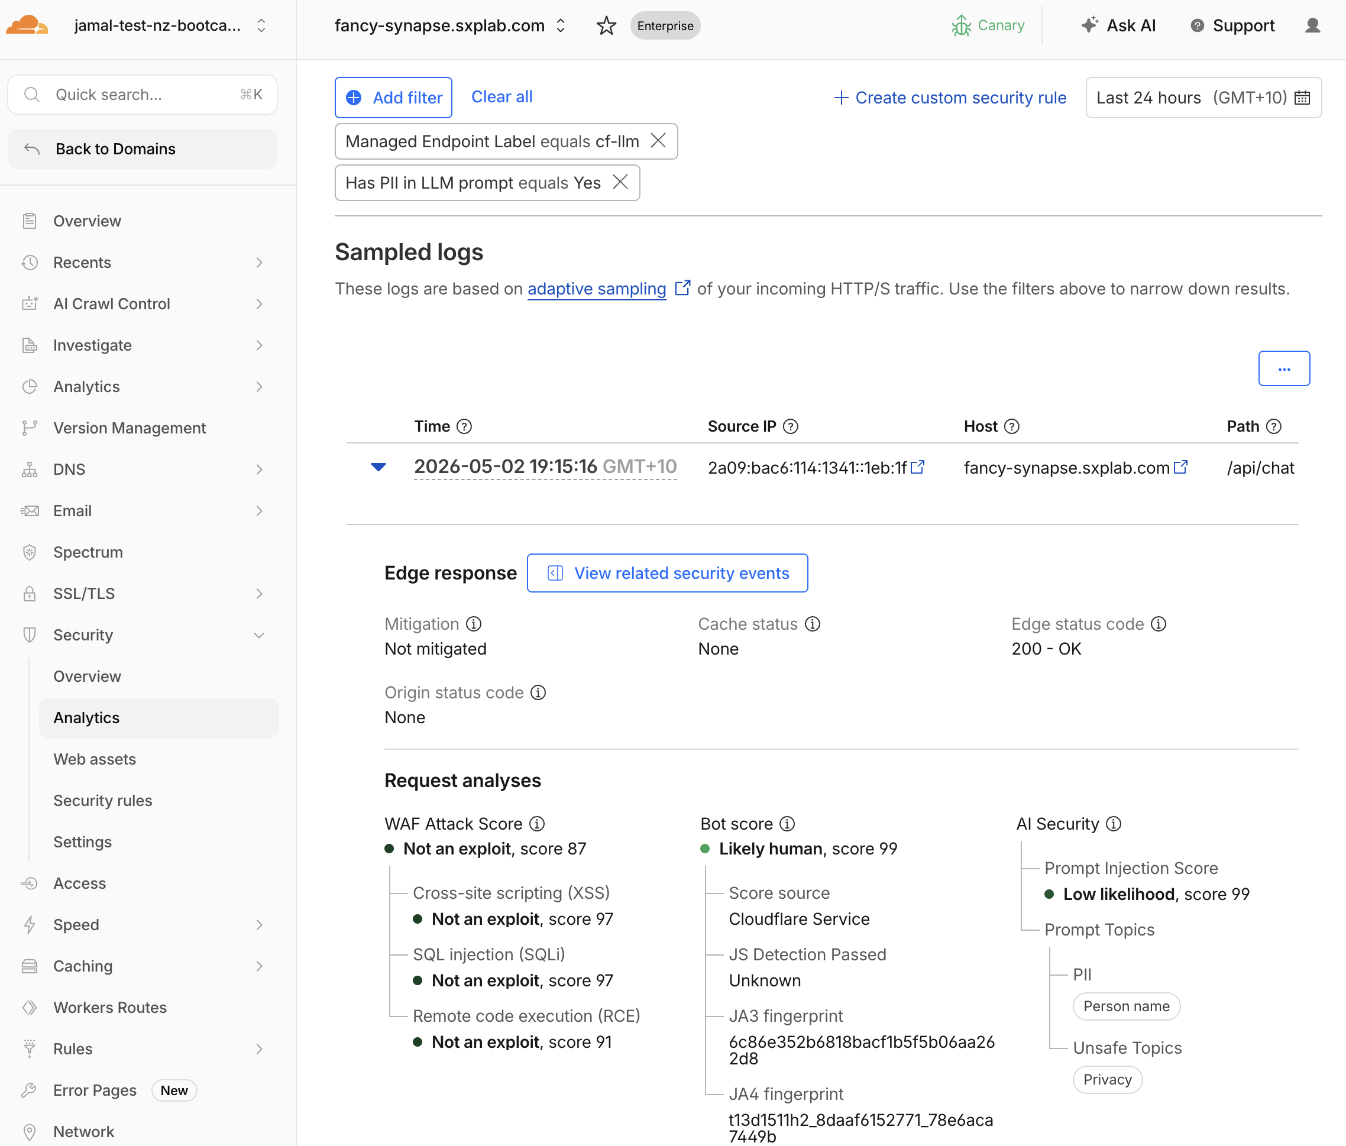Click the Privacy unsafe topic tag

coord(1108,1080)
